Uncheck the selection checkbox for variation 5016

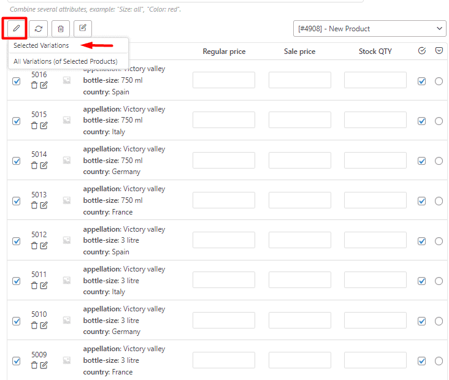tap(17, 81)
